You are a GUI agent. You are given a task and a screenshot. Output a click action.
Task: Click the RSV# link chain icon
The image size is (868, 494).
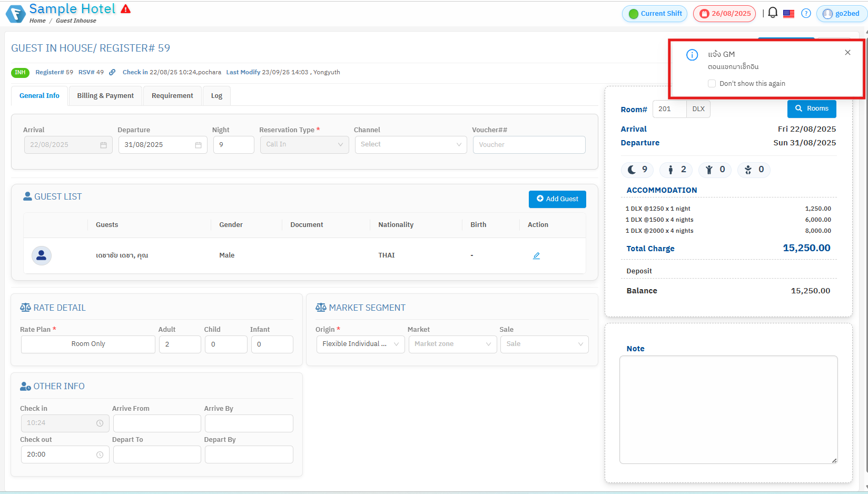[112, 73]
